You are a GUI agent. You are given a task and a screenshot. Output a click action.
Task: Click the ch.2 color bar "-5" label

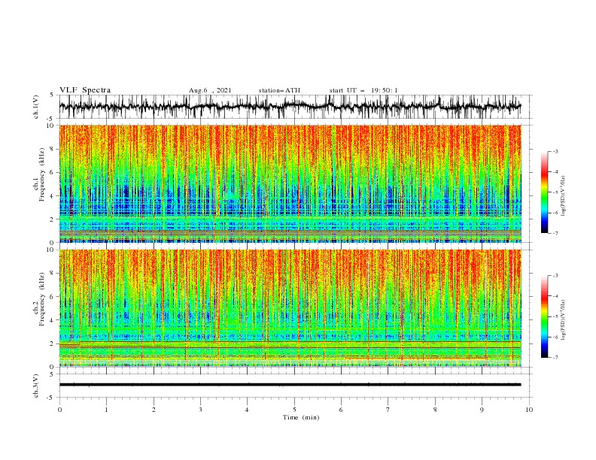point(555,316)
